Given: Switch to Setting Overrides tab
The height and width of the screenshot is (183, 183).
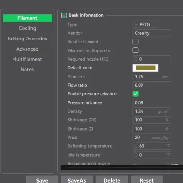Looking at the screenshot, I should (27, 39).
